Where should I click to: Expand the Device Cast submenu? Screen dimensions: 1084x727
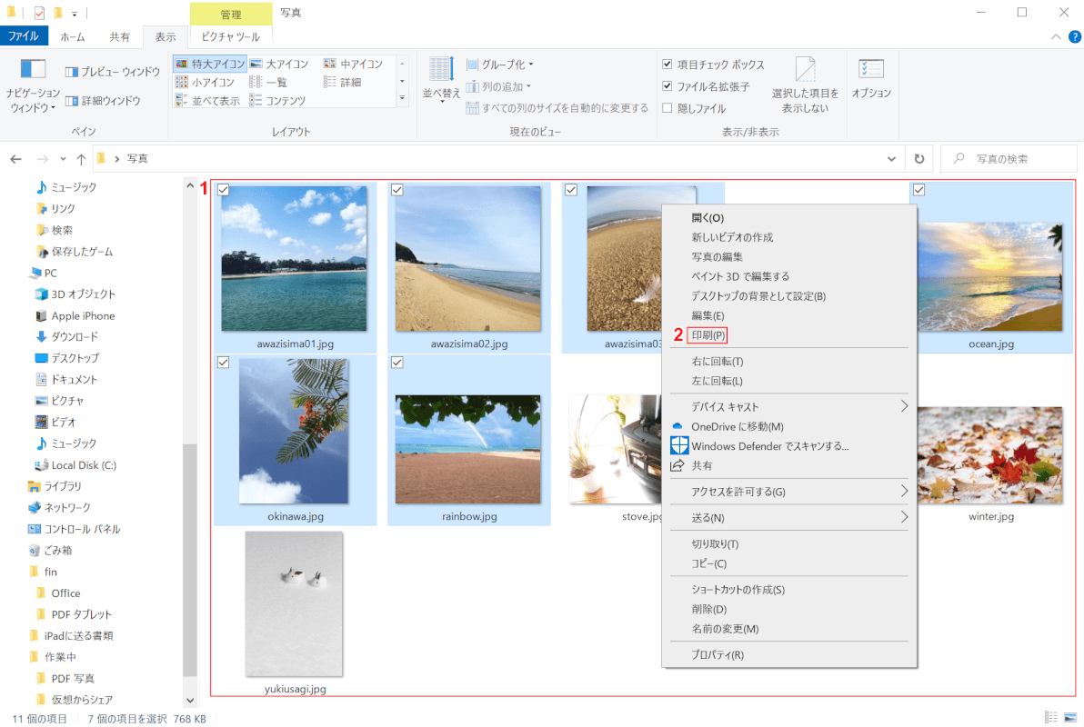tap(904, 406)
